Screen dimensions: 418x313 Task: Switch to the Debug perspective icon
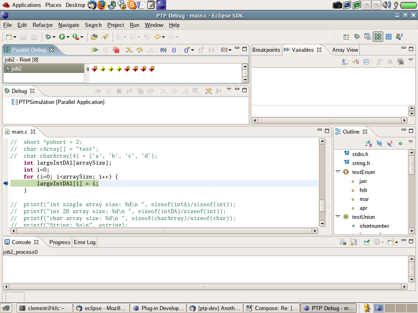click(x=357, y=37)
